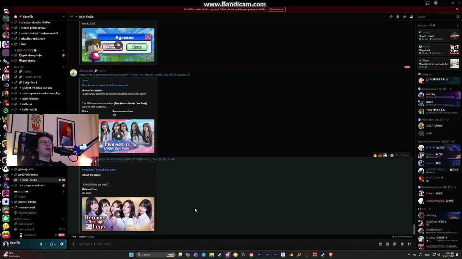The image size is (462, 259).
Task: Open the GIF picker
Action: click(388, 244)
